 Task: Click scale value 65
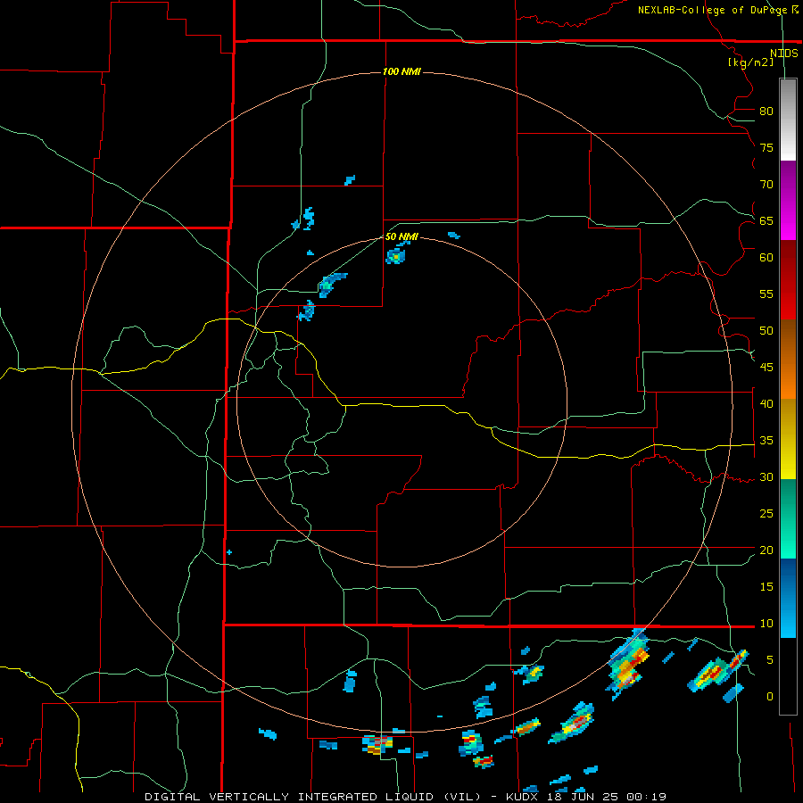pos(766,220)
